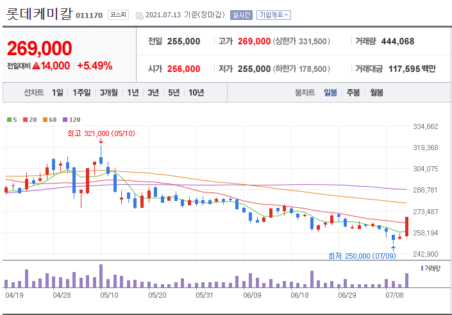Click the calendar clock icon beside date
This screenshot has height=315, width=452.
tap(140, 15)
